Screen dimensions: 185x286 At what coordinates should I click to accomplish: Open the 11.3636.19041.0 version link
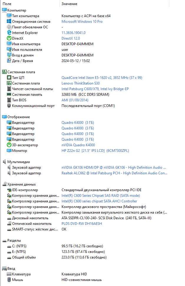pyautogui.click(x=73, y=33)
